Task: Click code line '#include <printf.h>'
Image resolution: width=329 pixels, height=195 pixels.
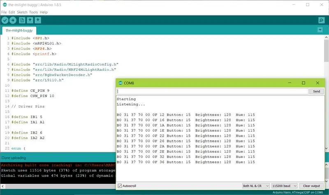Action: (34, 54)
